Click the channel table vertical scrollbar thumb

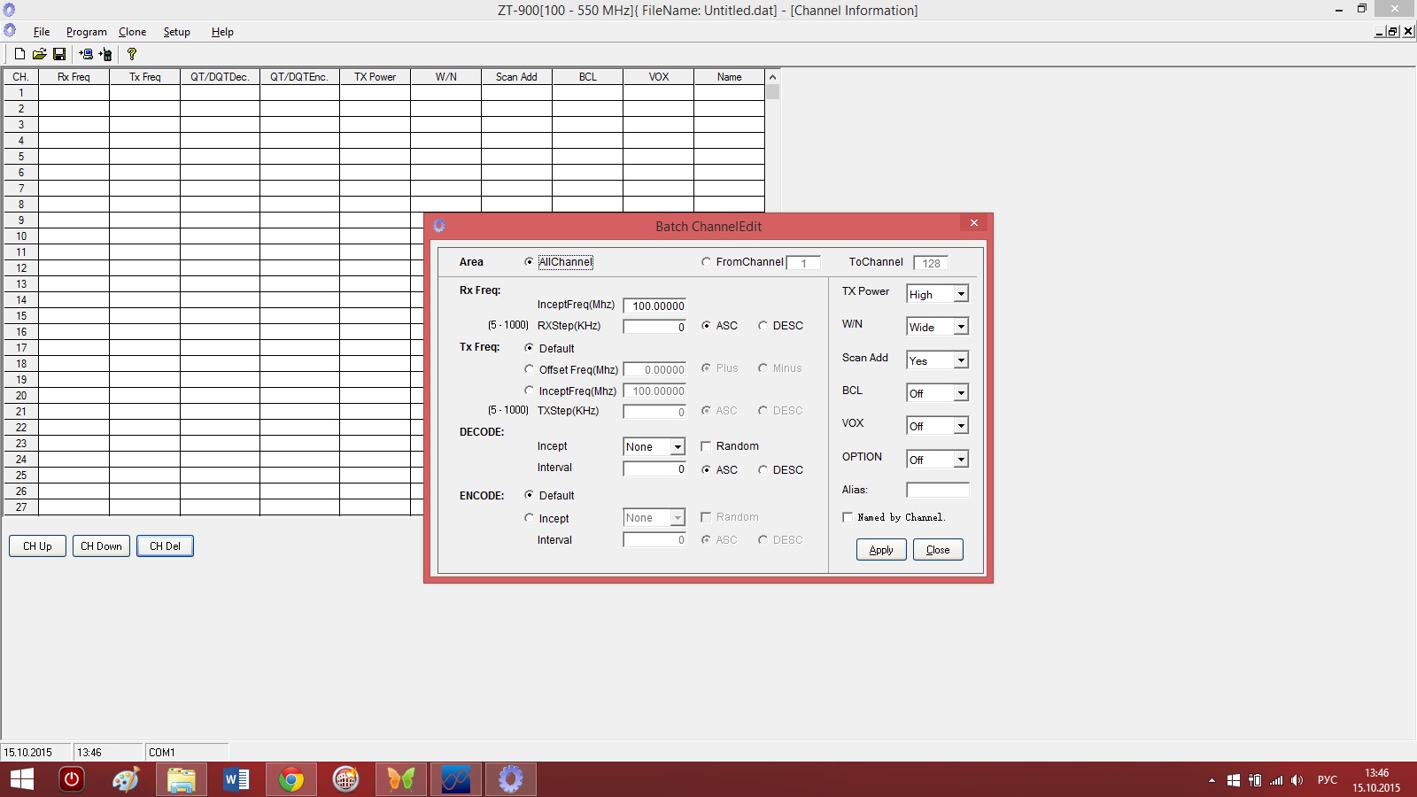[x=772, y=91]
